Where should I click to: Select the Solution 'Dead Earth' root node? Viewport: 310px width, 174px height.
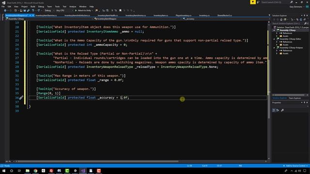tap(291, 28)
